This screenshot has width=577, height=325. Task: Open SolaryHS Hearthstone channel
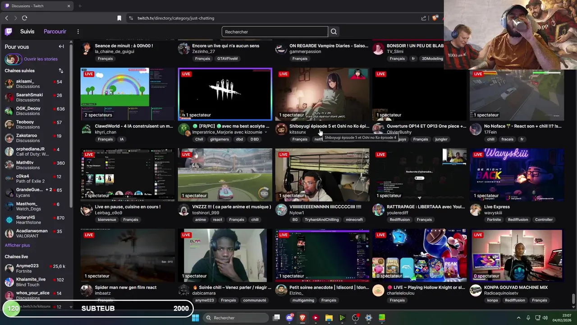click(x=36, y=220)
